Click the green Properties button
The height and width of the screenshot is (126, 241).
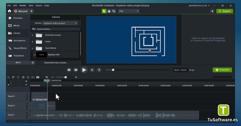tap(222, 70)
